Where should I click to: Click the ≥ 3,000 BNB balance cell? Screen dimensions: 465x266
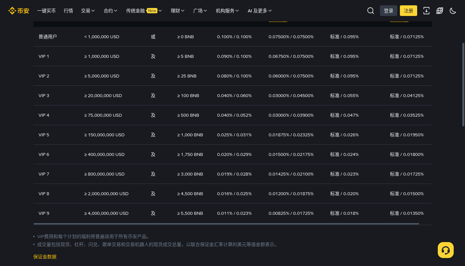coord(190,174)
